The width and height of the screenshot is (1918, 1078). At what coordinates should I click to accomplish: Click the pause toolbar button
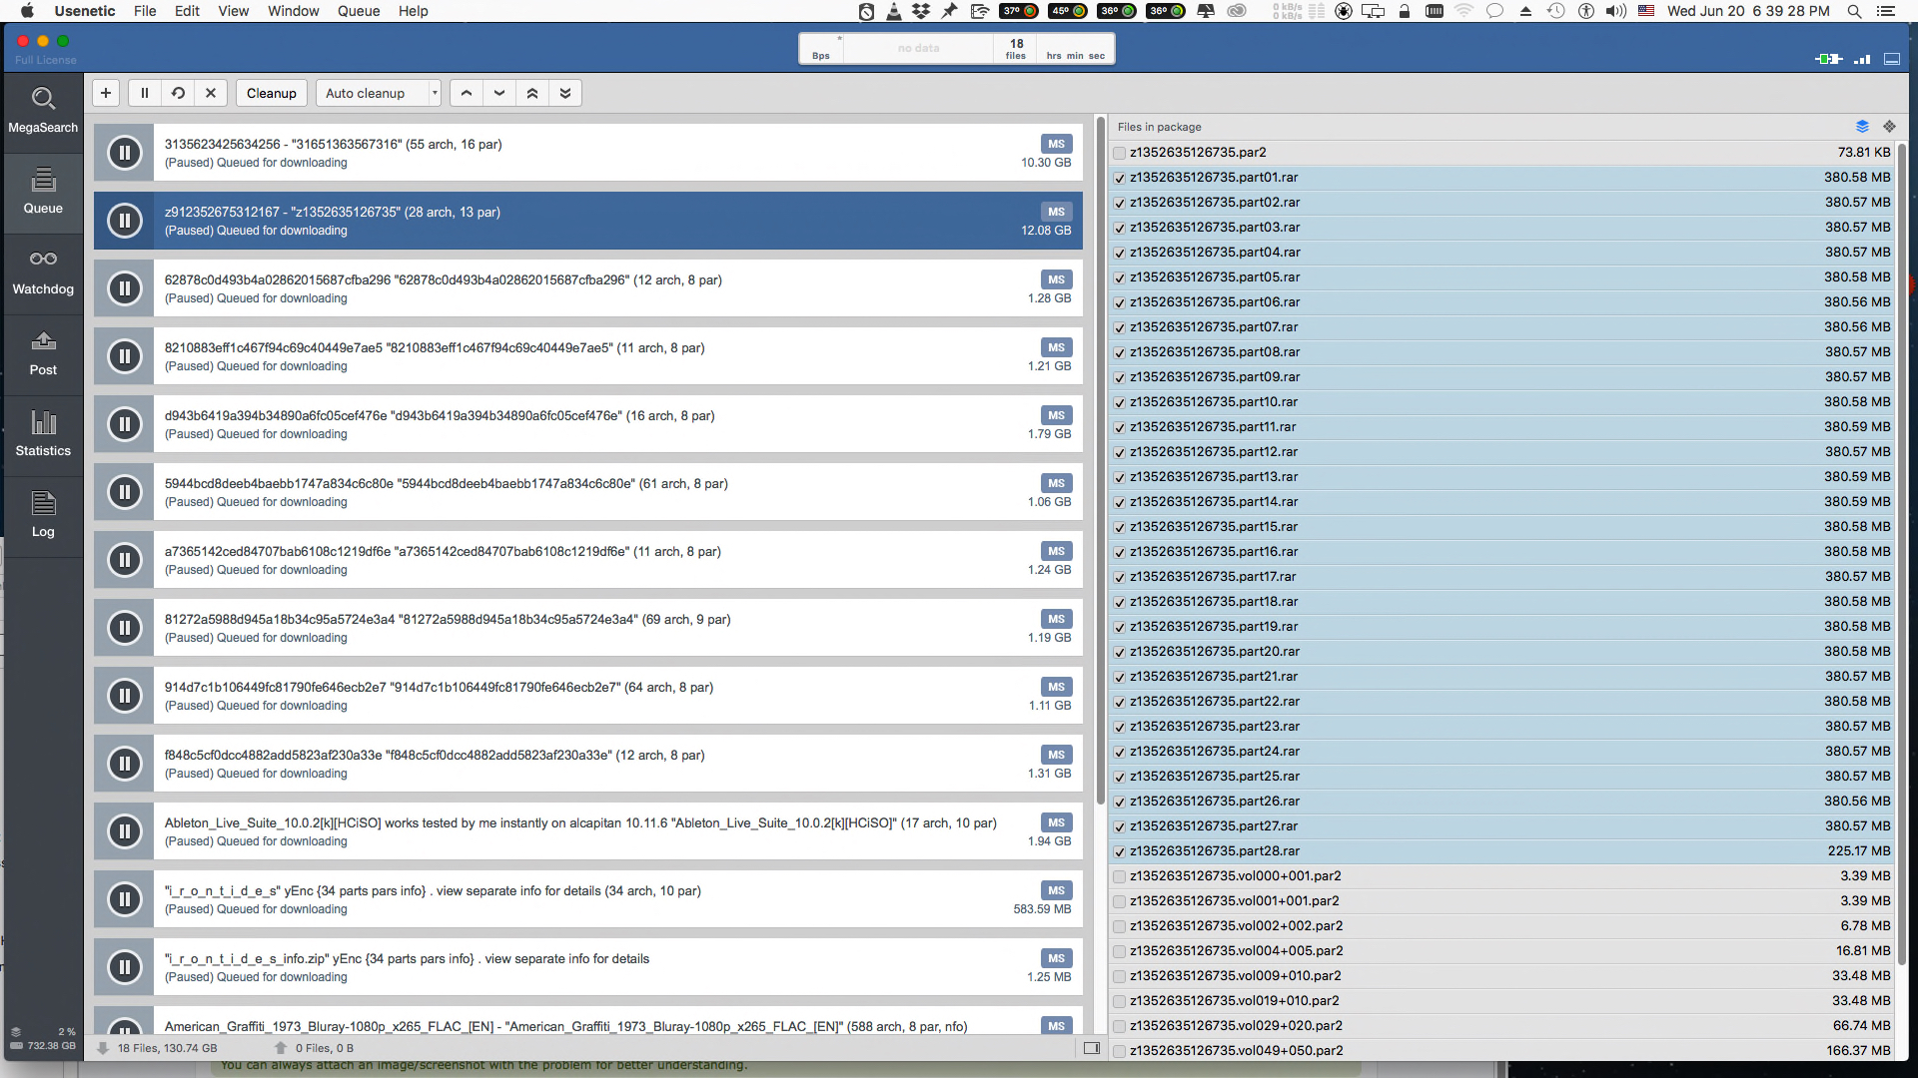point(145,93)
